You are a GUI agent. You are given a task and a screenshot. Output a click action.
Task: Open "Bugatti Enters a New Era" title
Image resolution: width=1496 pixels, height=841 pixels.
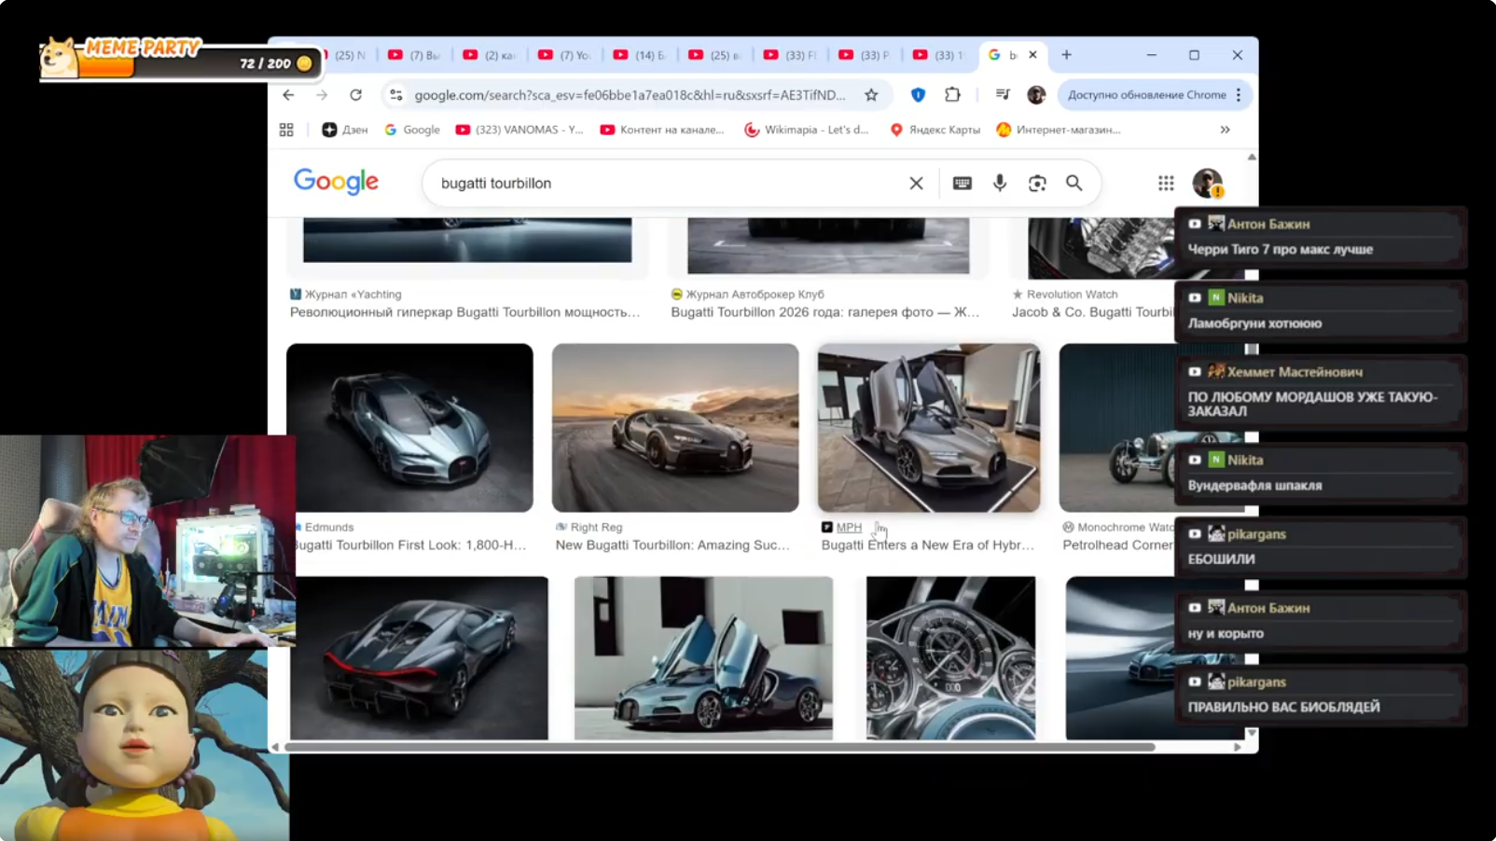click(928, 545)
